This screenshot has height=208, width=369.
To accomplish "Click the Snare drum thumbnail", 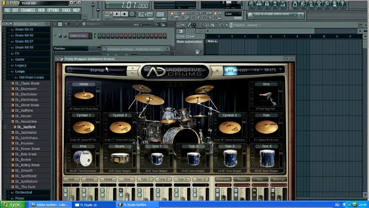I will pos(120,158).
